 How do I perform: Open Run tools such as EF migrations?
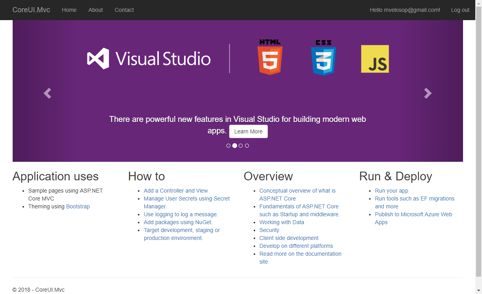pyautogui.click(x=415, y=202)
